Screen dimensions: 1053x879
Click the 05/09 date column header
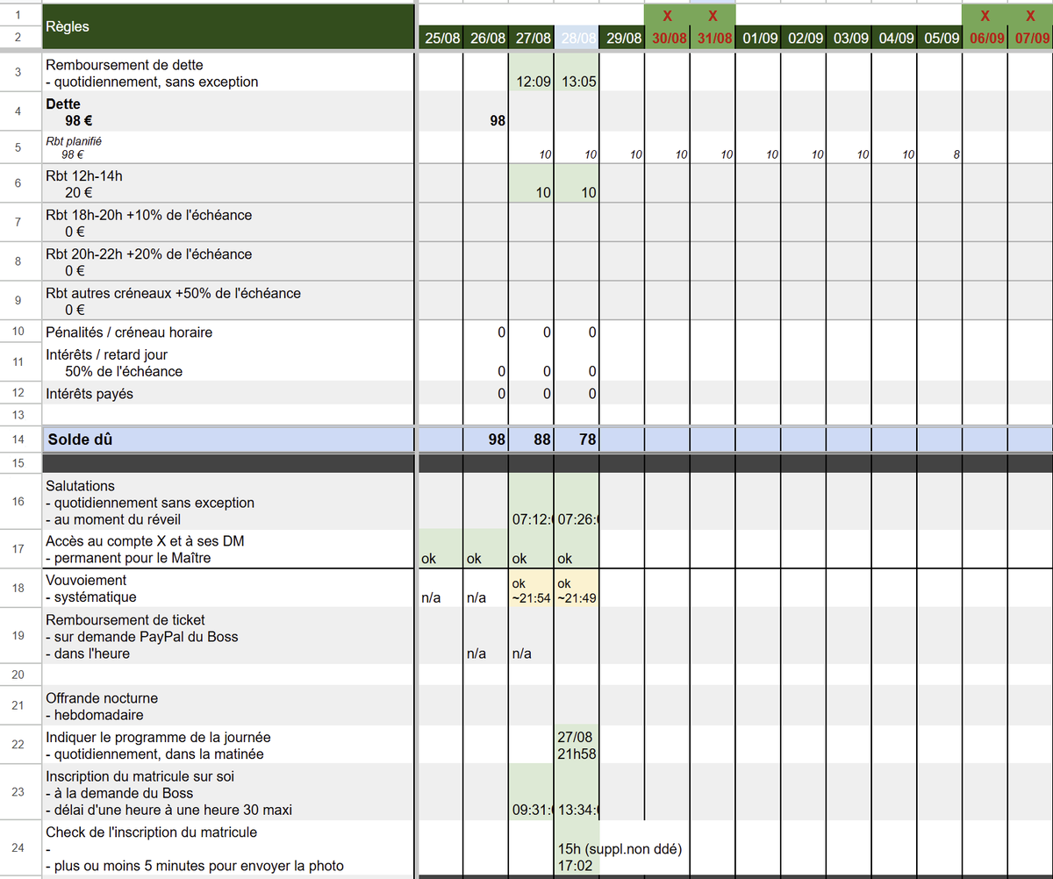[942, 39]
